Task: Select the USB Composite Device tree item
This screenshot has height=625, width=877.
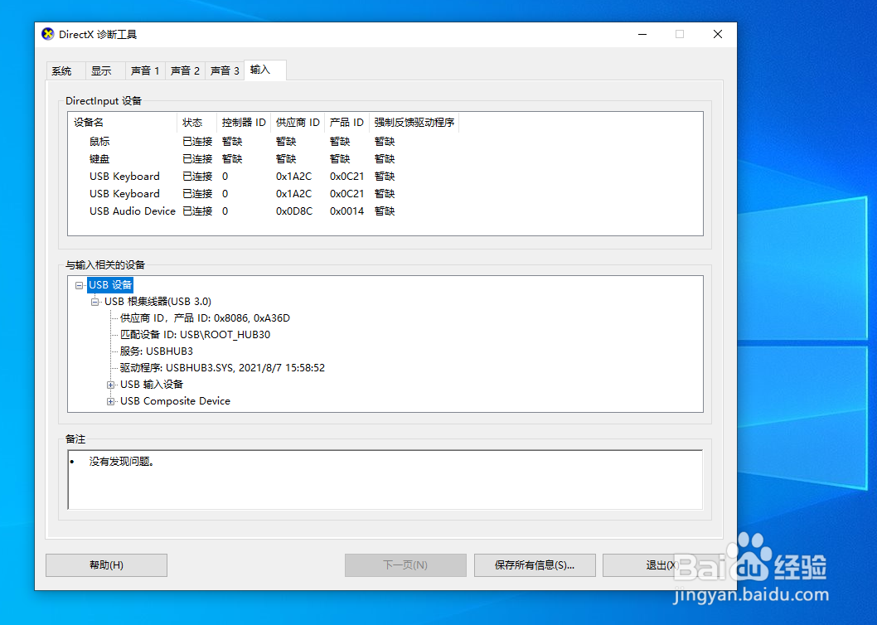Action: (x=175, y=401)
